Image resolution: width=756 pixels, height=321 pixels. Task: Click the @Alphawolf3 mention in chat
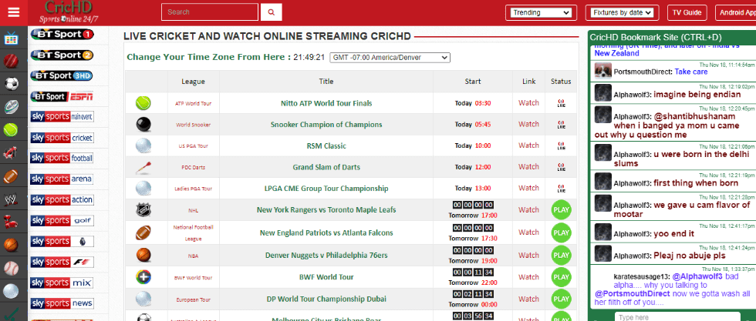coord(697,276)
